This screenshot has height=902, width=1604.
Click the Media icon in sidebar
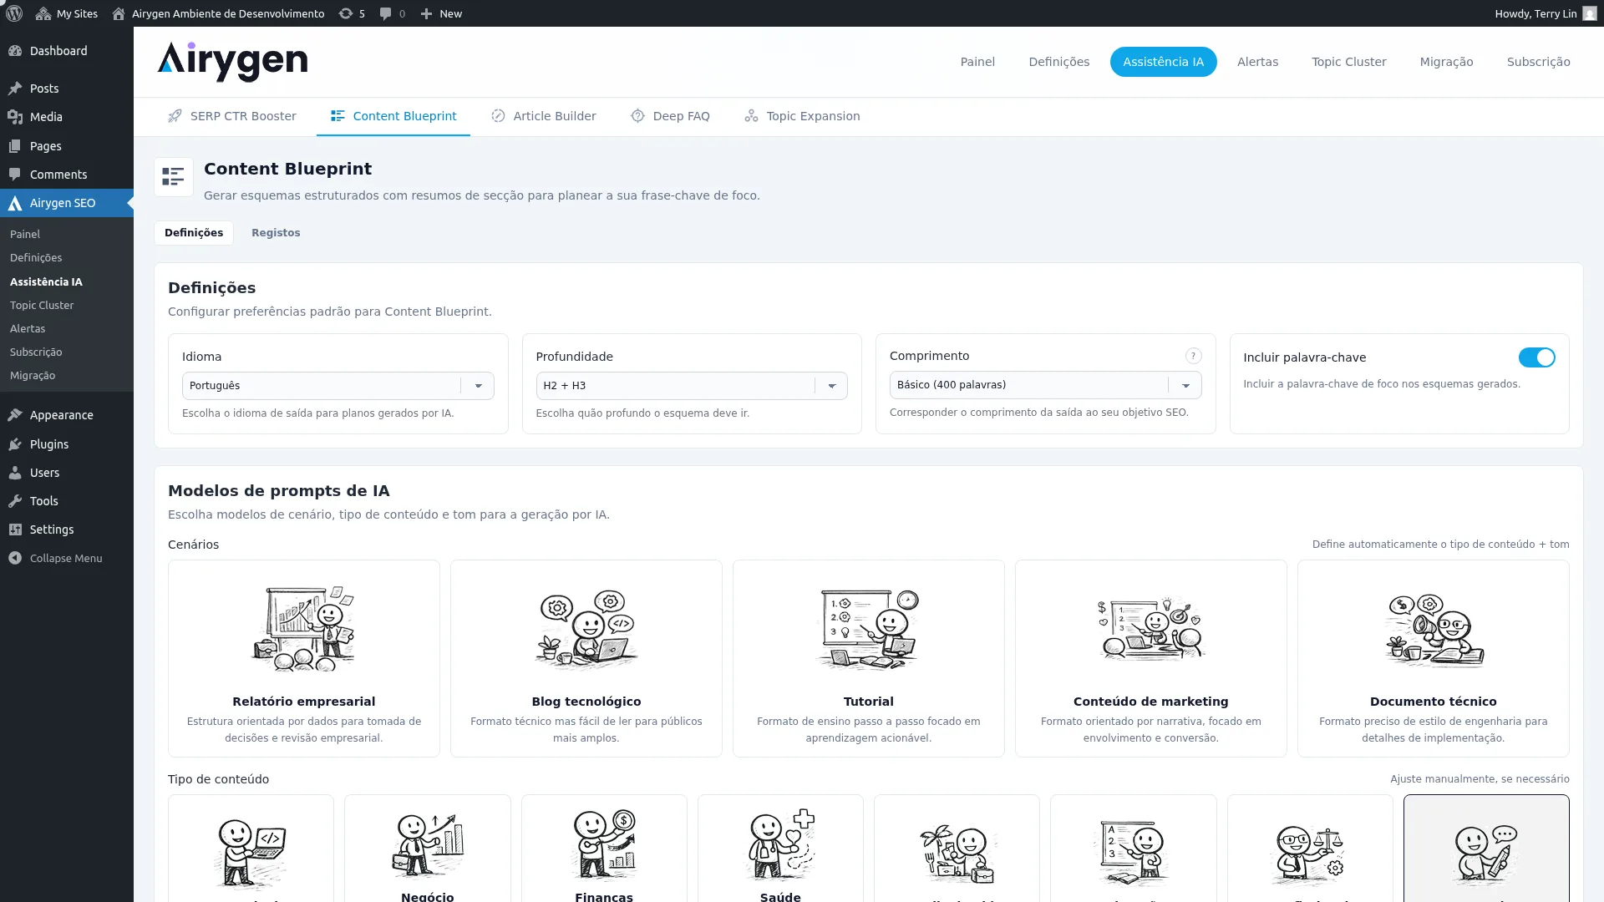(x=15, y=117)
